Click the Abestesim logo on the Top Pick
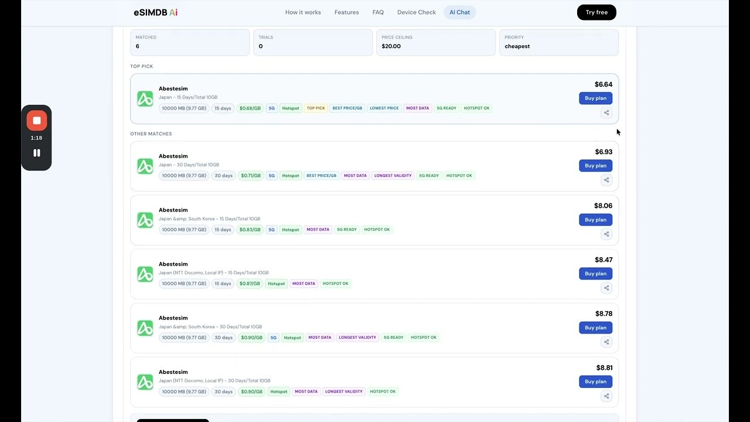 [145, 98]
